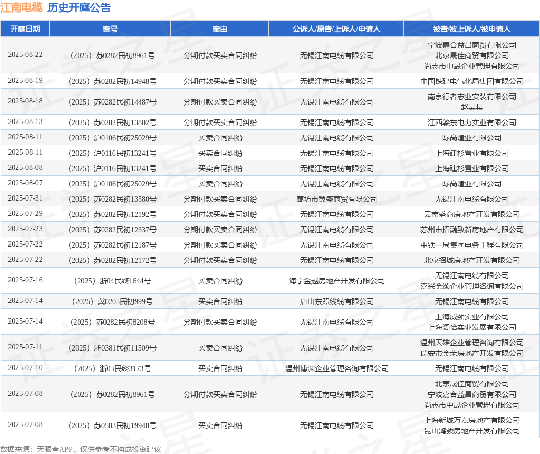Screen dimensions: 540x454
Task: Click plaintiff 温州博渊企业管理咨询有限公司
Action: (336, 369)
